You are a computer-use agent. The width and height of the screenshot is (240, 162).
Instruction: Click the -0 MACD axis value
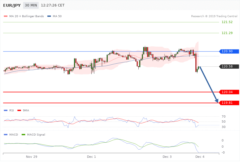point(223,152)
